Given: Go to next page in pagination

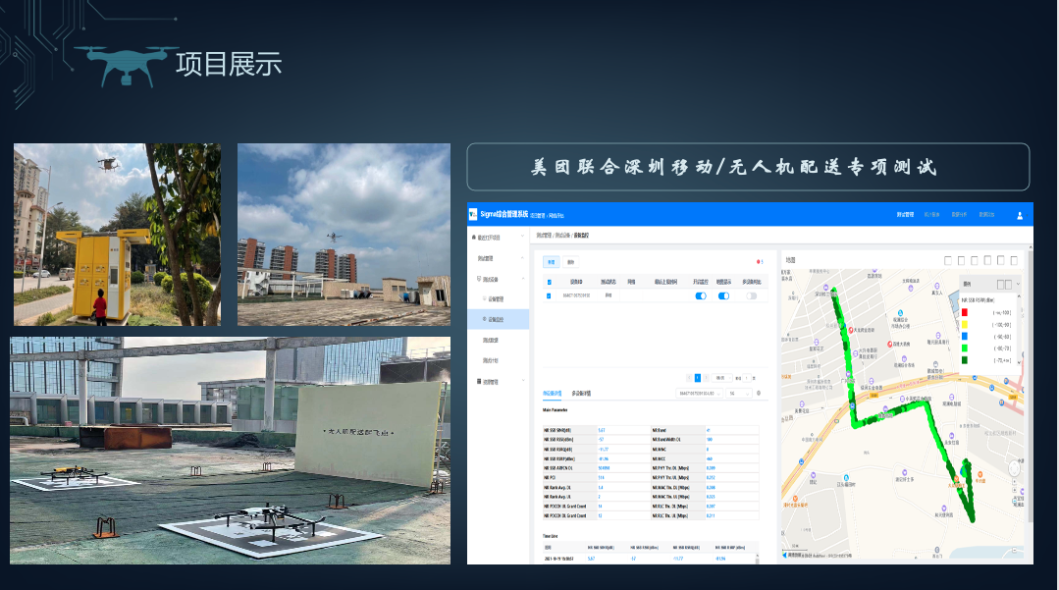Looking at the screenshot, I should coord(707,378).
